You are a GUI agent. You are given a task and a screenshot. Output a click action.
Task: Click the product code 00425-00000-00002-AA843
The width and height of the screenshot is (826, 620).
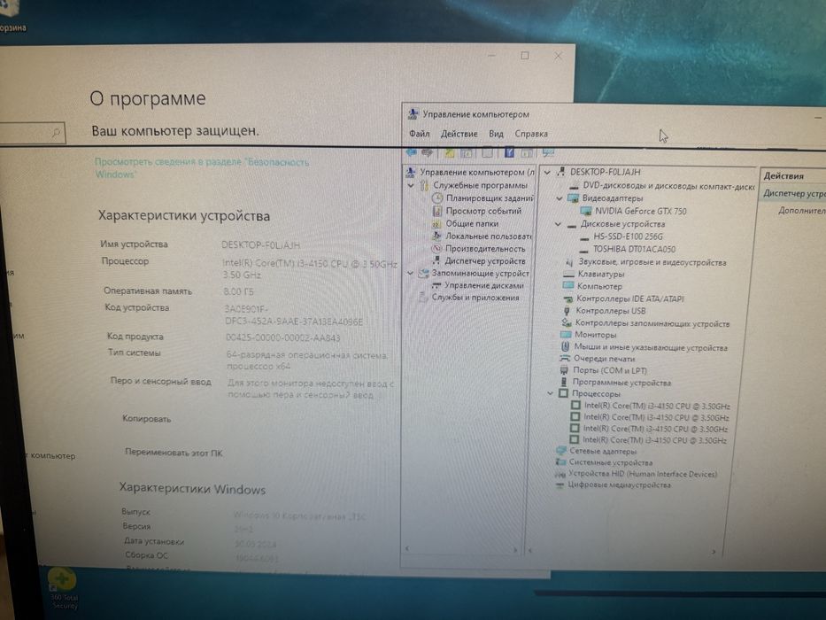(x=283, y=337)
